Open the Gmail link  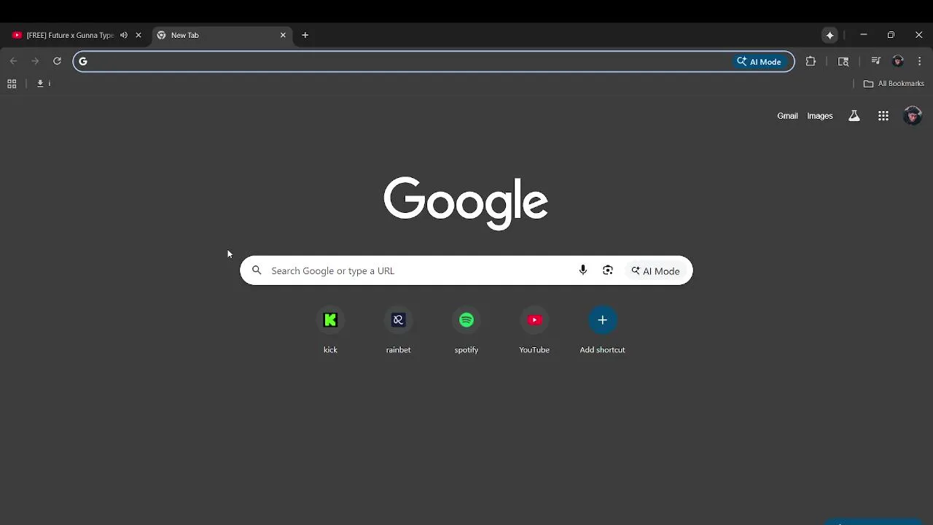point(787,116)
